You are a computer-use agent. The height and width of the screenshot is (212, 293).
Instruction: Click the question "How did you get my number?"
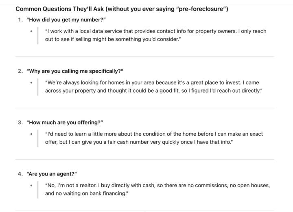tap(66, 19)
